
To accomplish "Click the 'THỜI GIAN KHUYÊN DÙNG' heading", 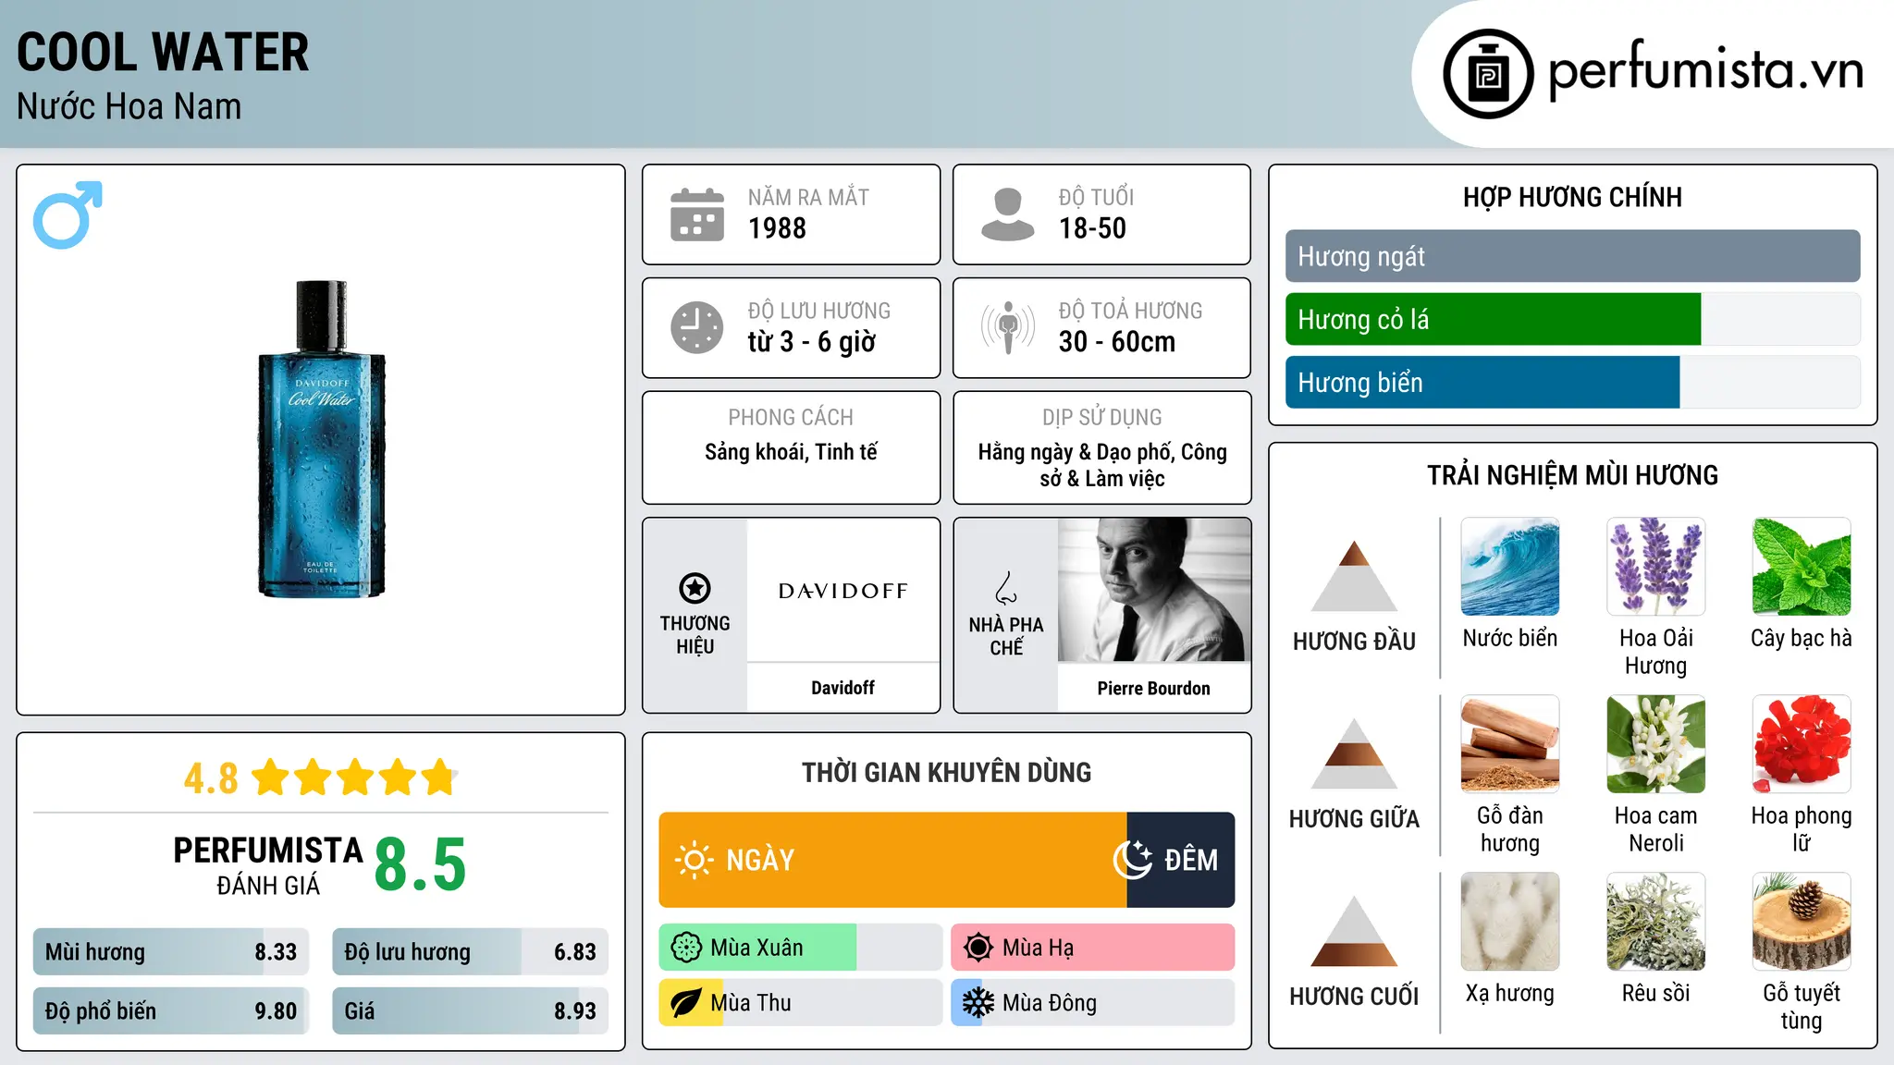I will click(x=947, y=772).
